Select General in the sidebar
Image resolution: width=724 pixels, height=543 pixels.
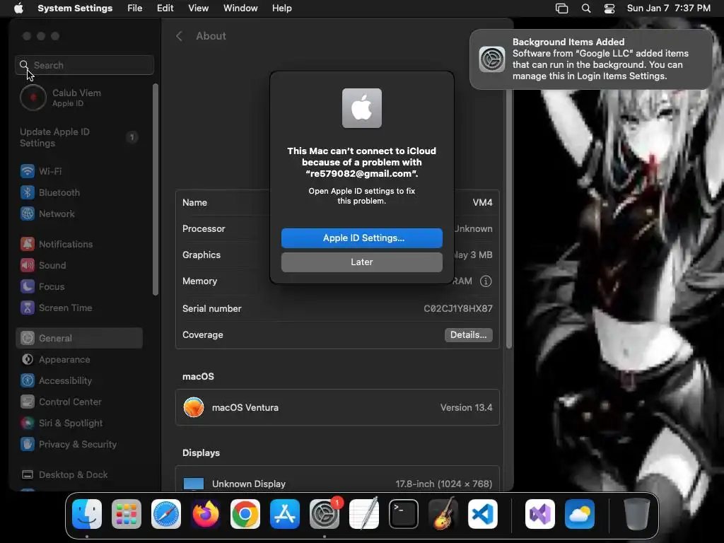click(79, 338)
